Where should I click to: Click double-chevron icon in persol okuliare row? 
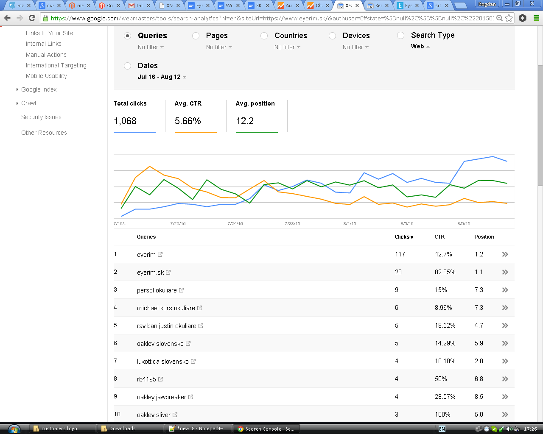(505, 290)
